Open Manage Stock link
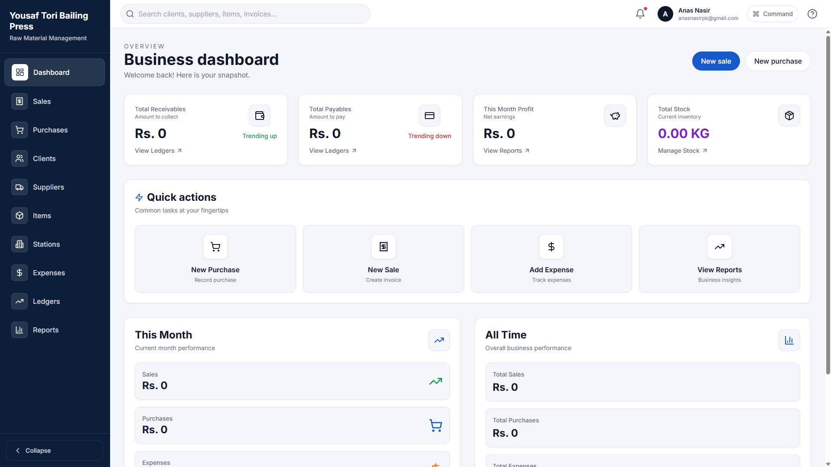This screenshot has width=831, height=467. click(682, 151)
